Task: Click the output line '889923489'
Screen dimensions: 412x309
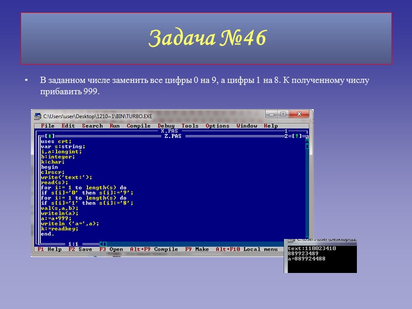Action: [x=303, y=253]
